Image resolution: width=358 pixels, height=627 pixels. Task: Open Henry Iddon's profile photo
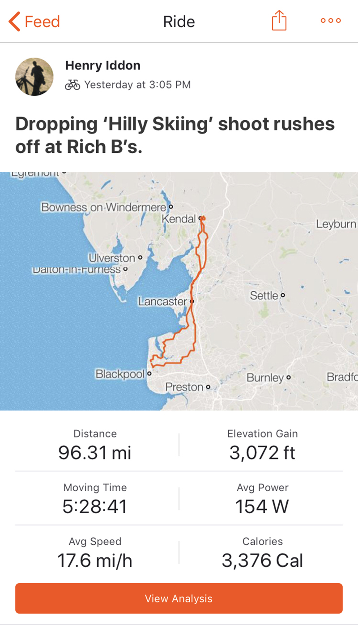pos(34,76)
